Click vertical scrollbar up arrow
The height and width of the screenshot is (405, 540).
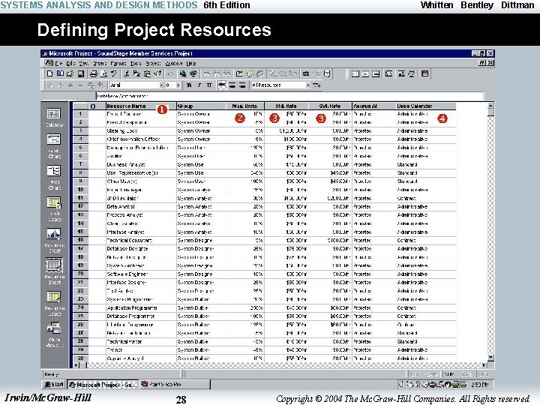[490, 106]
